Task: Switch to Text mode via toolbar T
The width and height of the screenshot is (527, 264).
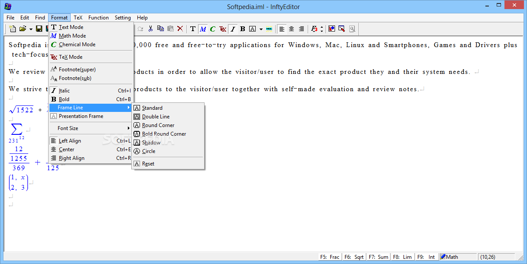Action: [193, 29]
